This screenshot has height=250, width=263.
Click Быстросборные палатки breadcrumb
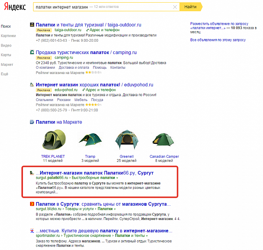tap(94, 178)
